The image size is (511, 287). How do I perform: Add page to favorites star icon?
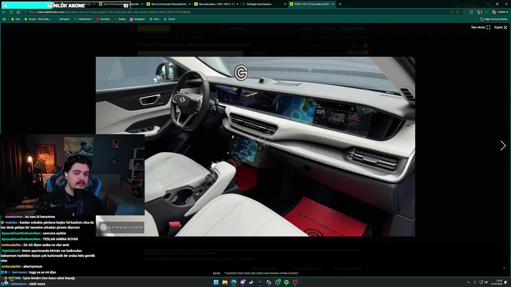464,12
